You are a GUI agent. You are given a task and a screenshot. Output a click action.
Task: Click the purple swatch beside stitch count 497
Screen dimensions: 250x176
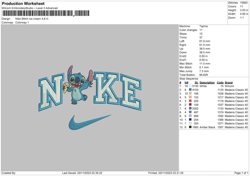click(190, 112)
